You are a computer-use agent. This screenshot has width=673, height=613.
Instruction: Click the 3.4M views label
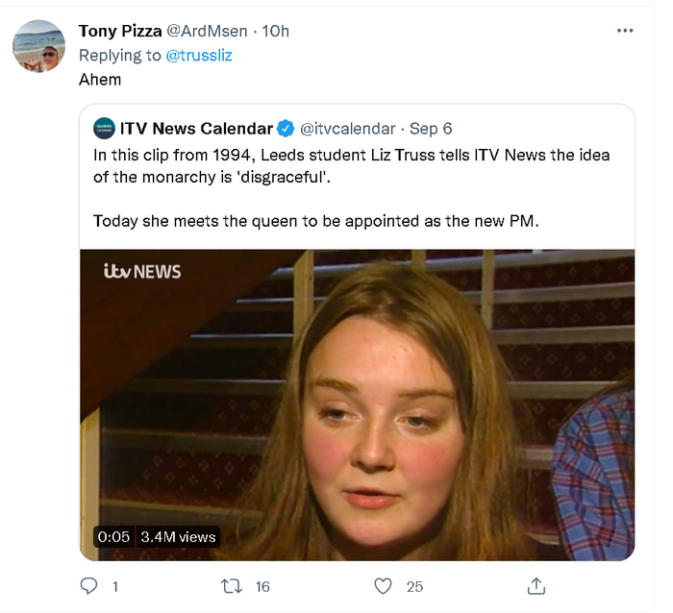(x=179, y=536)
